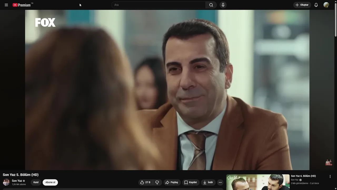
Task: Open the Oluştur create menu
Action: (x=302, y=5)
